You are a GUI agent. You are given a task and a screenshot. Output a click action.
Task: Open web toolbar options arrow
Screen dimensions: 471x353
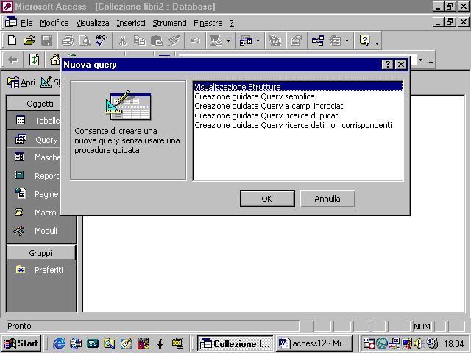click(x=431, y=62)
